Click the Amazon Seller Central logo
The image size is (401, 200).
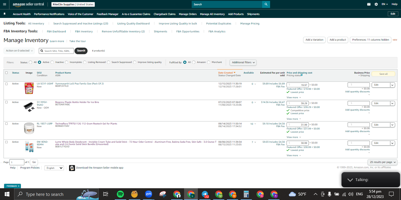(28, 4)
